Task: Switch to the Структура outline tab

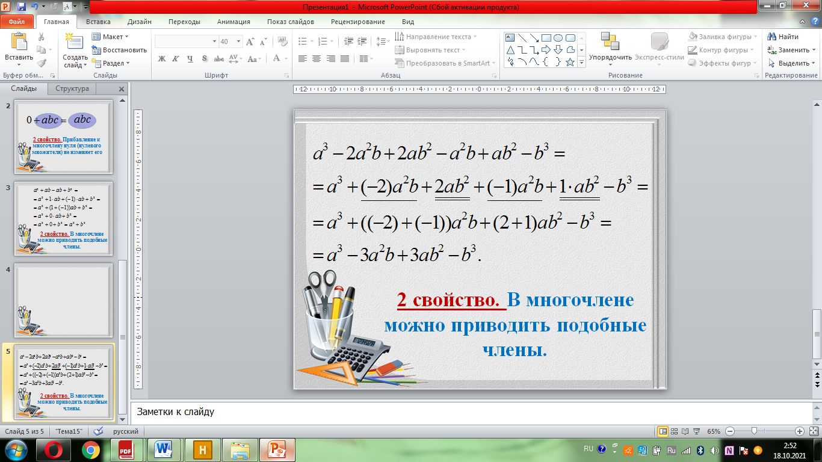Action: 72,88
